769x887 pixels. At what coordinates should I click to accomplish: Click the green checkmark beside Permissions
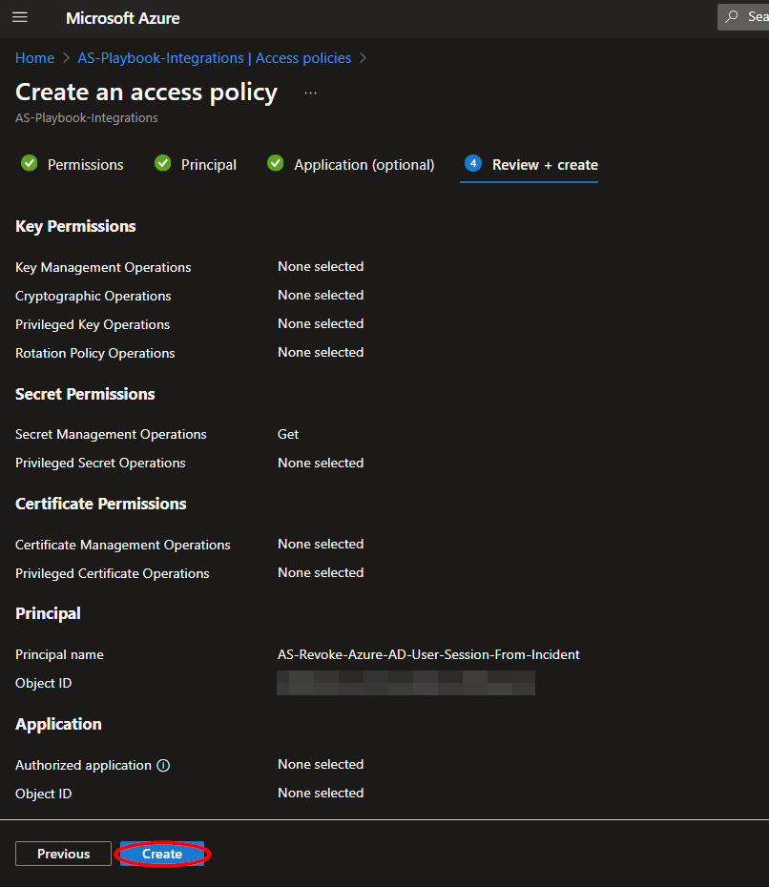click(30, 163)
